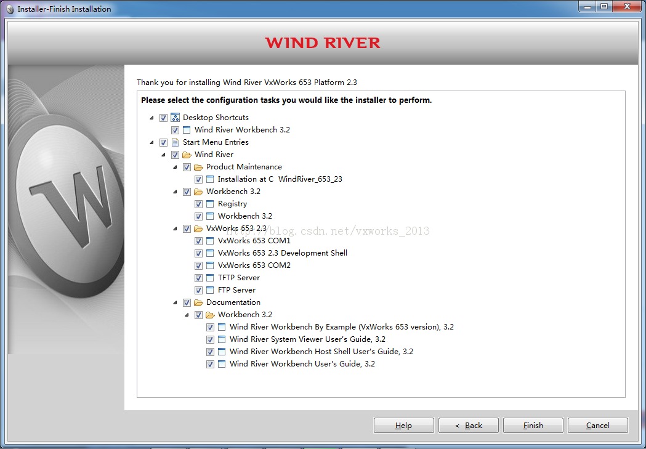
Task: Collapse the Desktop Shortcuts tree node
Action: [x=151, y=118]
